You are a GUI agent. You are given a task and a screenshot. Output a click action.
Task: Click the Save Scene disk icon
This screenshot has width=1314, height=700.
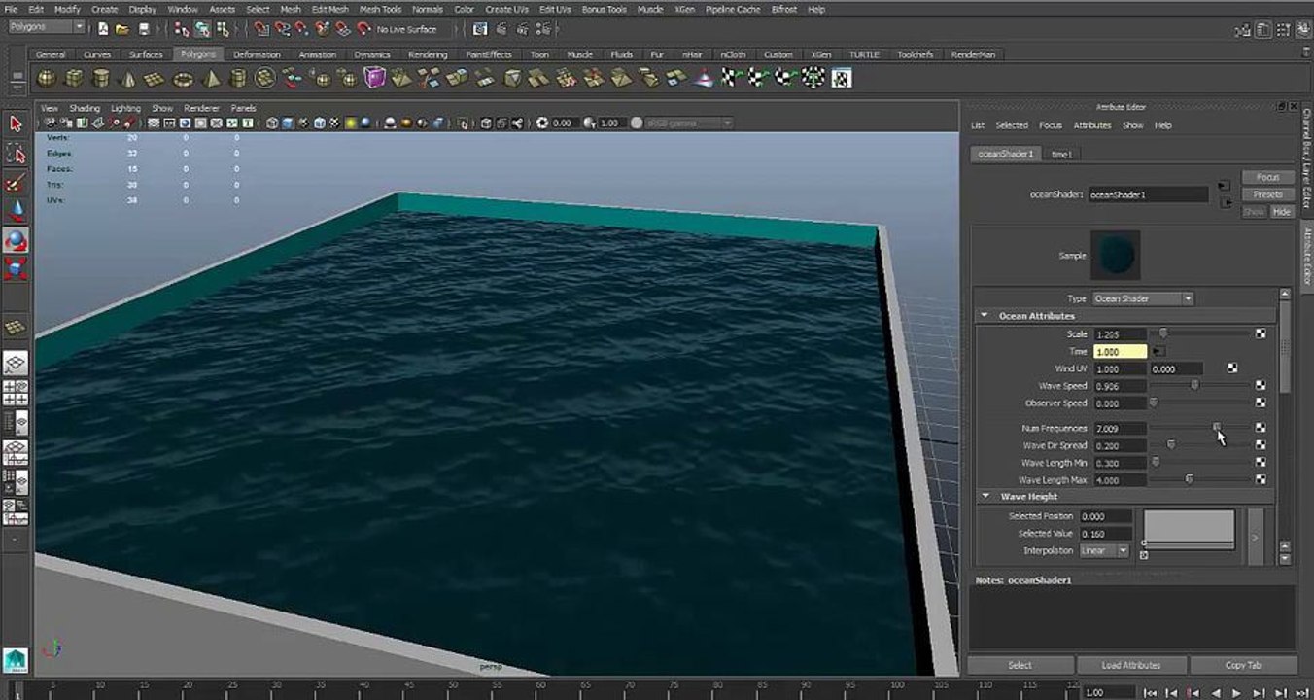145,29
